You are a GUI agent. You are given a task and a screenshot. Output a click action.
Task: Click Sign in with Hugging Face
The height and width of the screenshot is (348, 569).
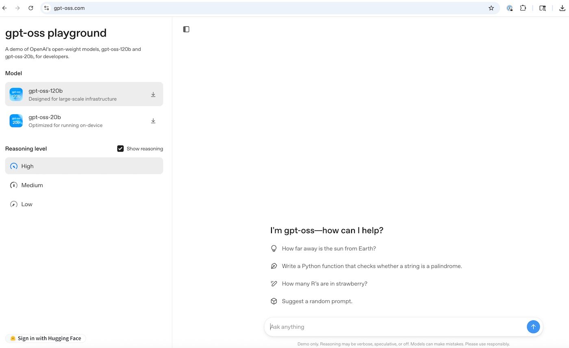(45, 338)
